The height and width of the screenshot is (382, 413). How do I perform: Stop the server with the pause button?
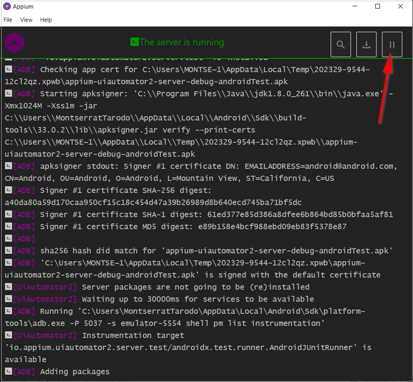(392, 45)
